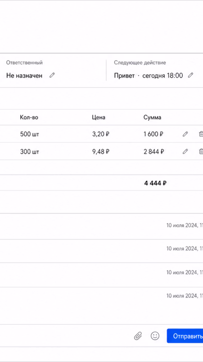Viewport: 203px width, 362px height.
Task: Open the emoji picker smiley icon
Action: 155,336
